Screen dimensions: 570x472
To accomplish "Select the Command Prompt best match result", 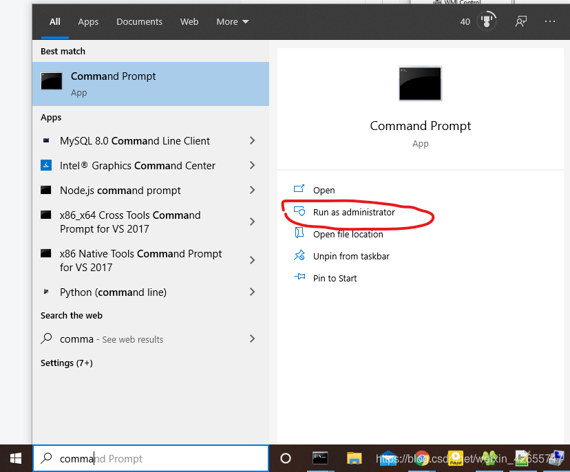I will pos(151,84).
